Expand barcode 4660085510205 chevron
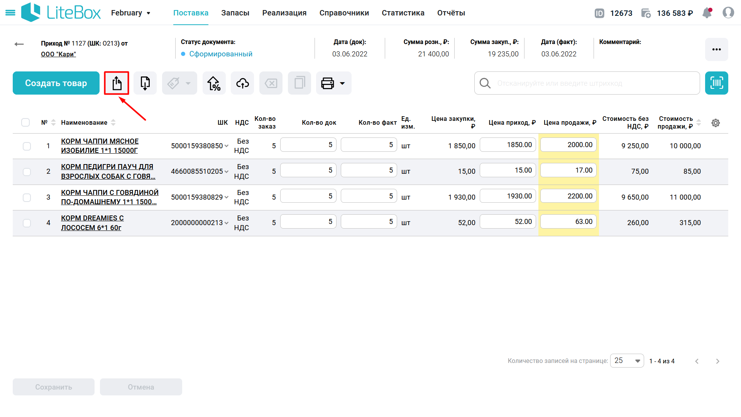Viewport: 741px width, 417px height. [227, 171]
